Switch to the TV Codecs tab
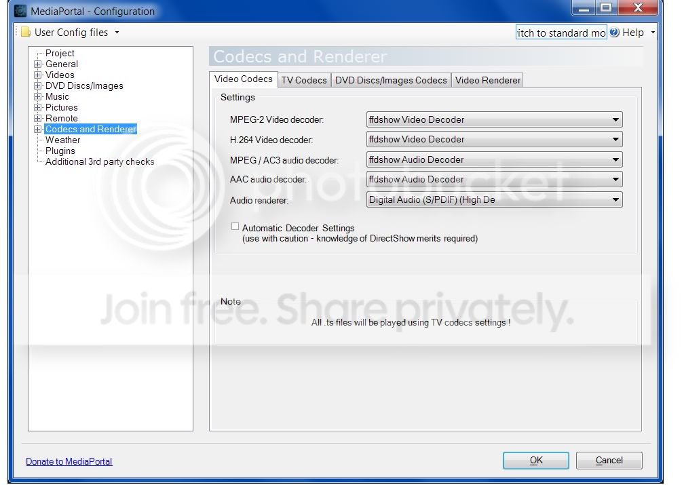The width and height of the screenshot is (684, 485). pos(304,80)
